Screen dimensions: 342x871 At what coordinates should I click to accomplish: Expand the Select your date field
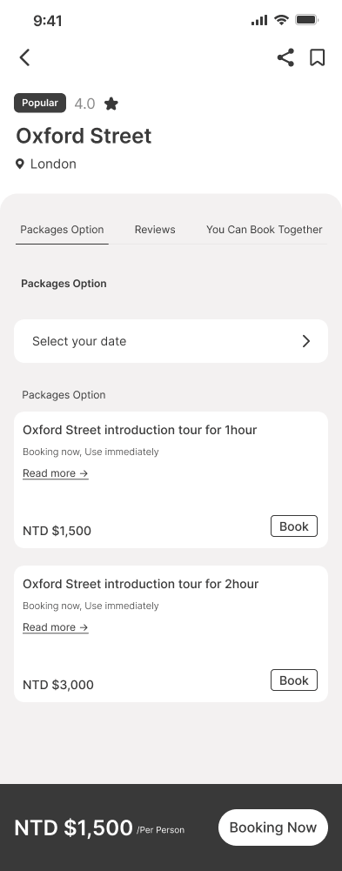(171, 341)
